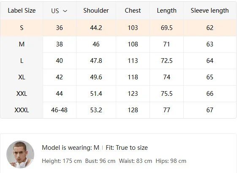The image size is (237, 173).
Task: Click the L label size cell
Action: click(22, 61)
